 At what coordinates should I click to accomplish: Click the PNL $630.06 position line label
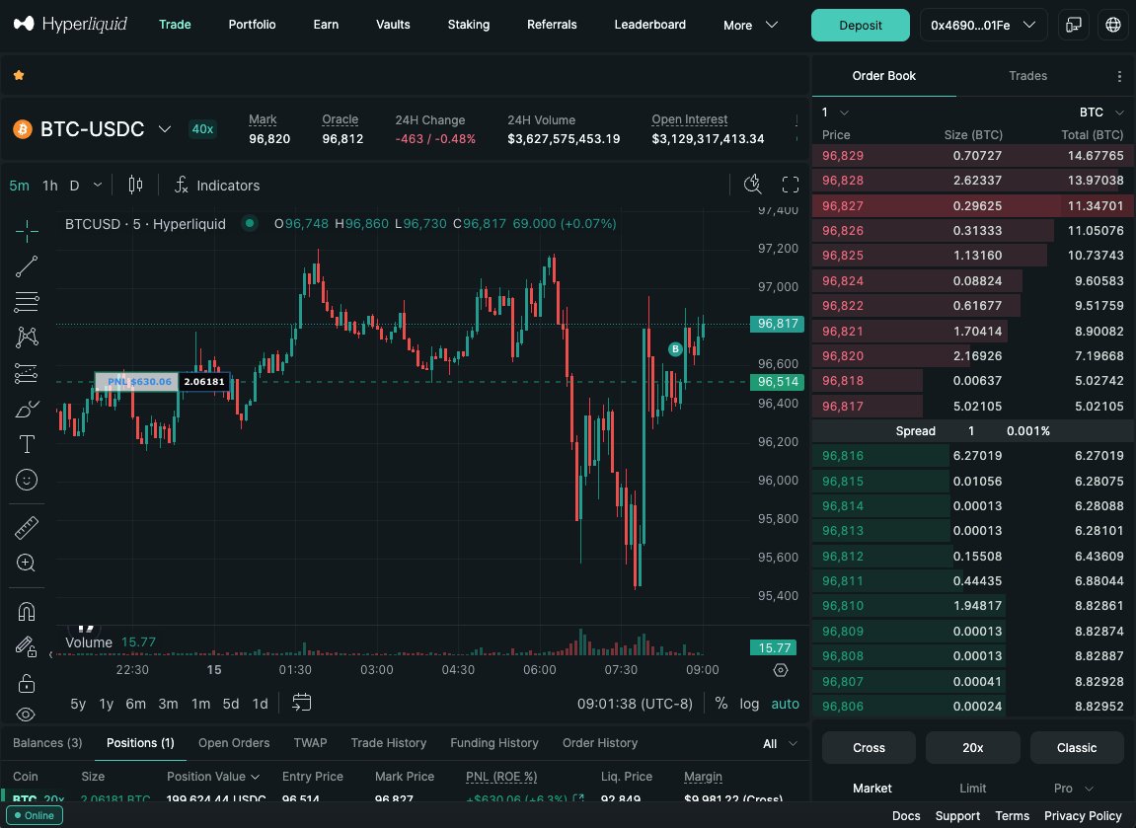click(x=137, y=382)
